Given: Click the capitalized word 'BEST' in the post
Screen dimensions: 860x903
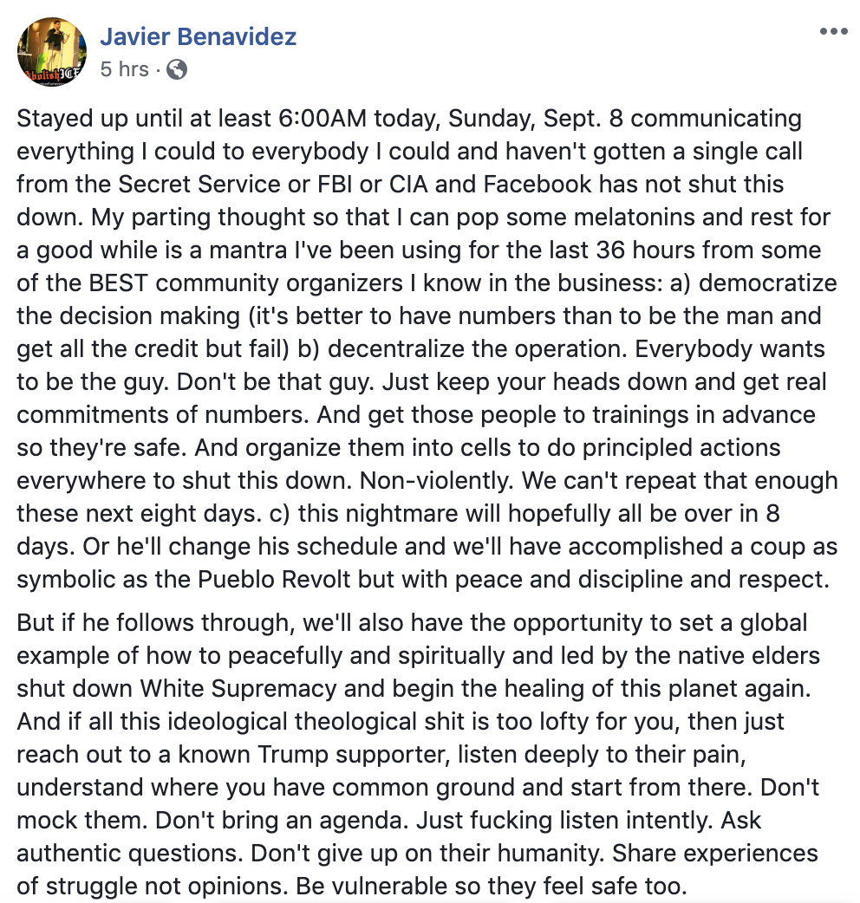Looking at the screenshot, I should pos(118,283).
